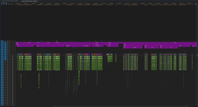
Task: Click the vertical track scrollbar handle
Action: click(197, 55)
